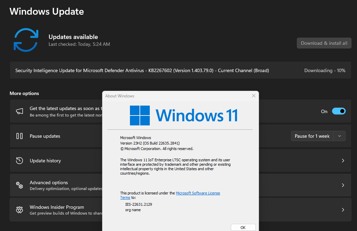Click the 'More options' heading
This screenshot has height=231, width=357.
pyautogui.click(x=24, y=93)
